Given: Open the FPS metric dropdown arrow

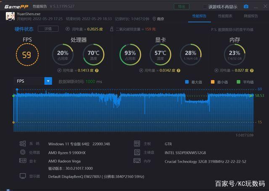Looking at the screenshot, I should [48, 81].
